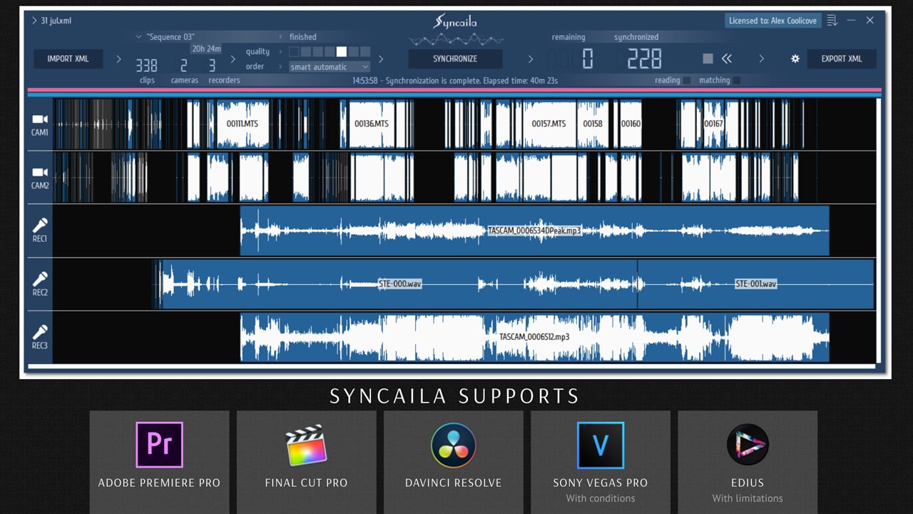Click the cameras count value 2

184,66
